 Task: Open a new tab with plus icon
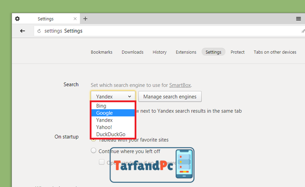(x=85, y=18)
